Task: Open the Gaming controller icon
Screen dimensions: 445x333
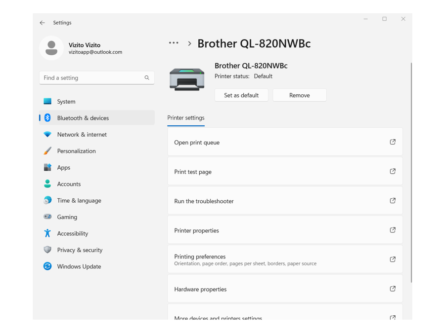Action: click(x=47, y=217)
